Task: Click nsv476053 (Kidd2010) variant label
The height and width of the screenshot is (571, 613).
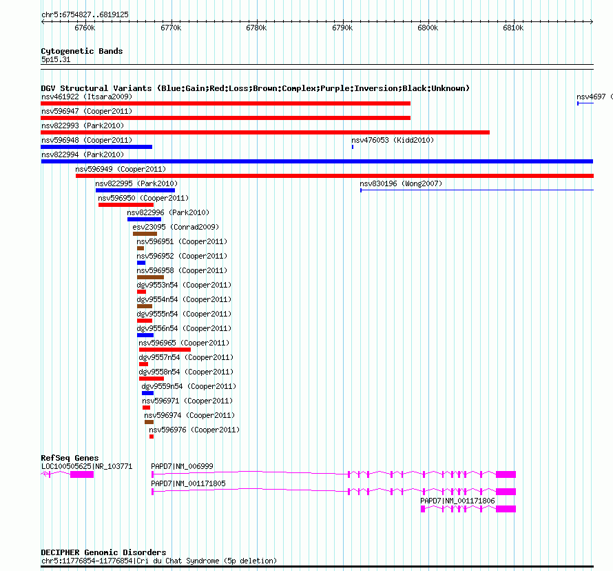Action: (x=393, y=140)
